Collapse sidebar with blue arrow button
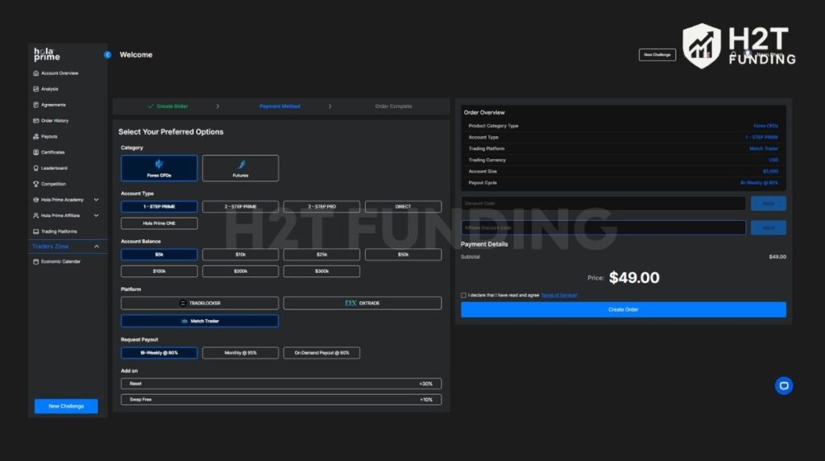The width and height of the screenshot is (825, 461). click(107, 55)
